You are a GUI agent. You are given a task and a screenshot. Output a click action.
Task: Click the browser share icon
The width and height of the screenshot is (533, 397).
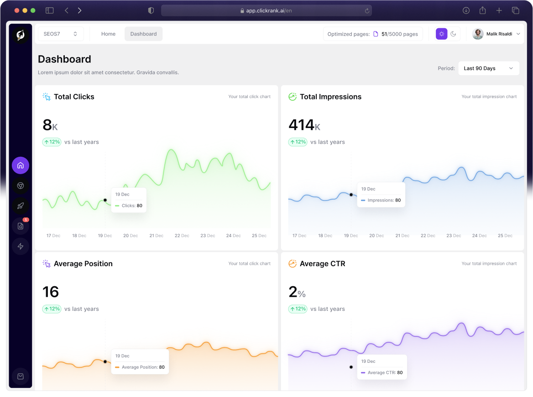(482, 10)
